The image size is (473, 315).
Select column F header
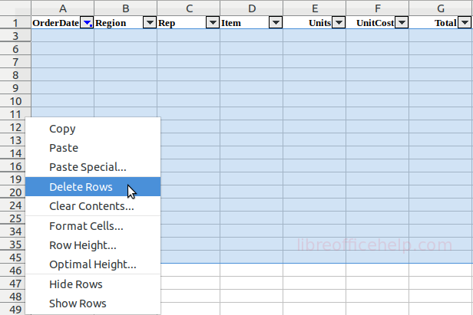377,8
